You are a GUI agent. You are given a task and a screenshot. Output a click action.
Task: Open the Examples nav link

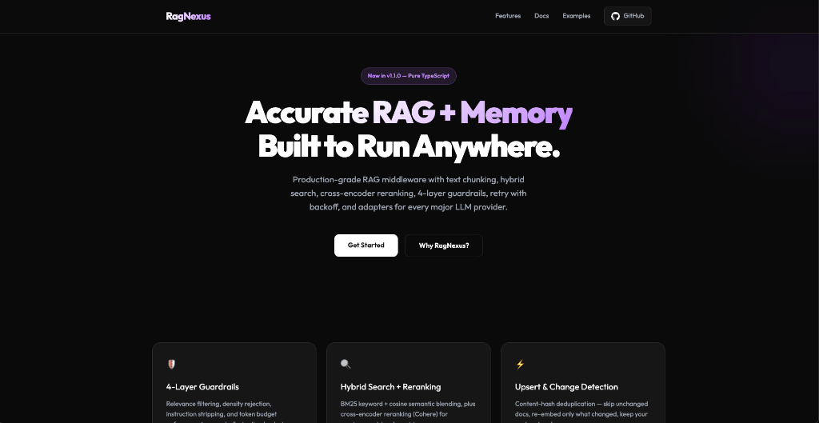(x=576, y=16)
